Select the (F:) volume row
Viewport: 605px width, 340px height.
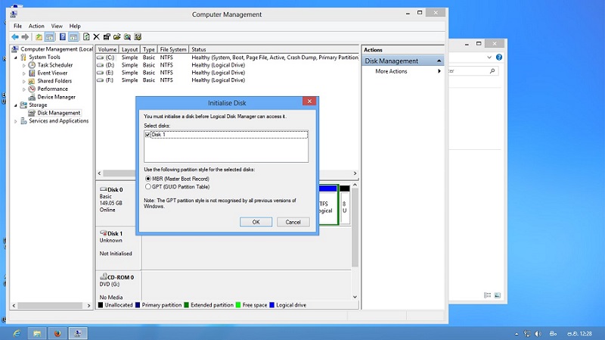(228, 80)
